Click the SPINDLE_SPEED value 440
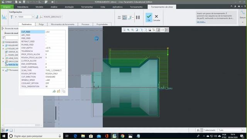This screenshot has width=247, height=139. point(48,80)
